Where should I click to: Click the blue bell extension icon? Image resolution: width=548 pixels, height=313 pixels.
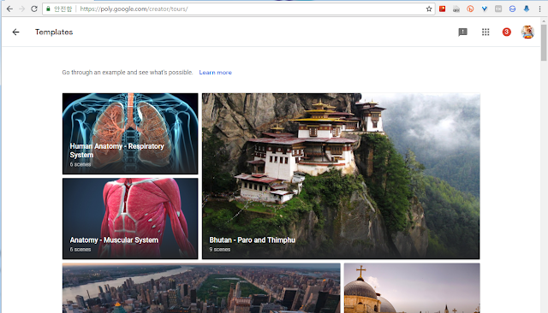tap(527, 9)
